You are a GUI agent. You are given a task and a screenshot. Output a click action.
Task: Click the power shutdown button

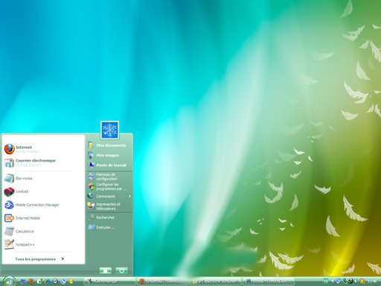pyautogui.click(x=121, y=270)
